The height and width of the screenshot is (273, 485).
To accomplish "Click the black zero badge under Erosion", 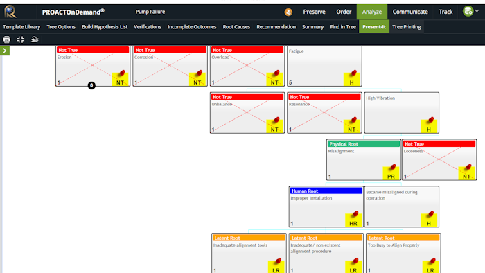I will (91, 85).
